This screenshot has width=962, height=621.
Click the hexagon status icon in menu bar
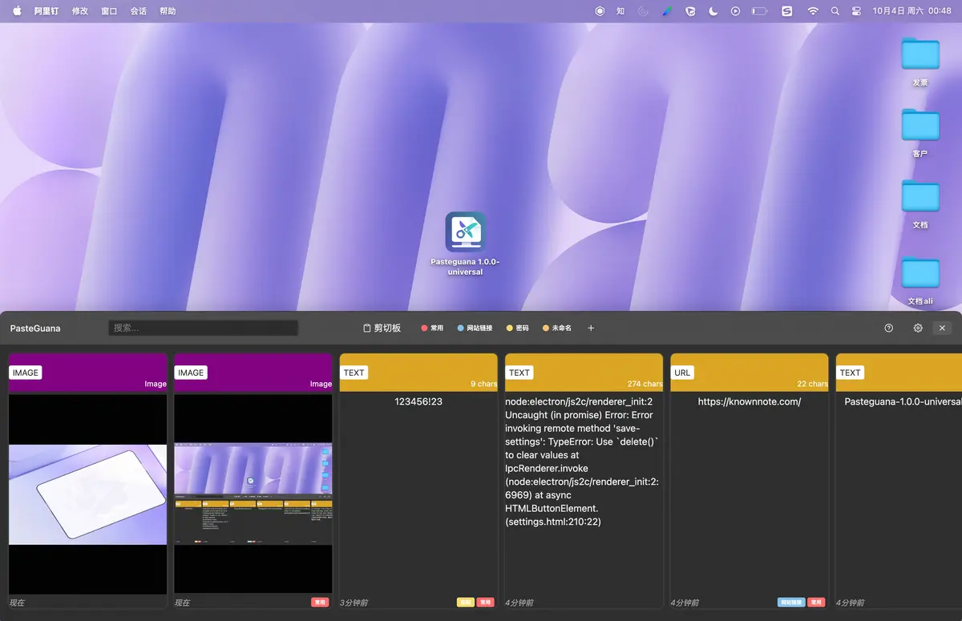600,11
